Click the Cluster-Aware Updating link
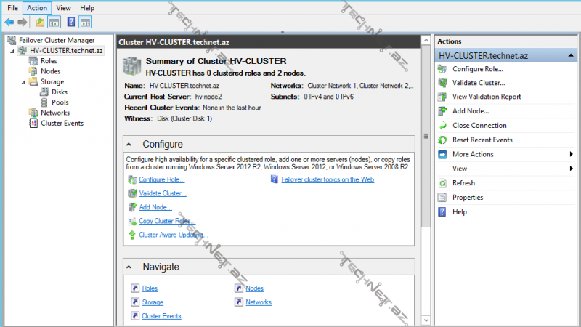 174,235
